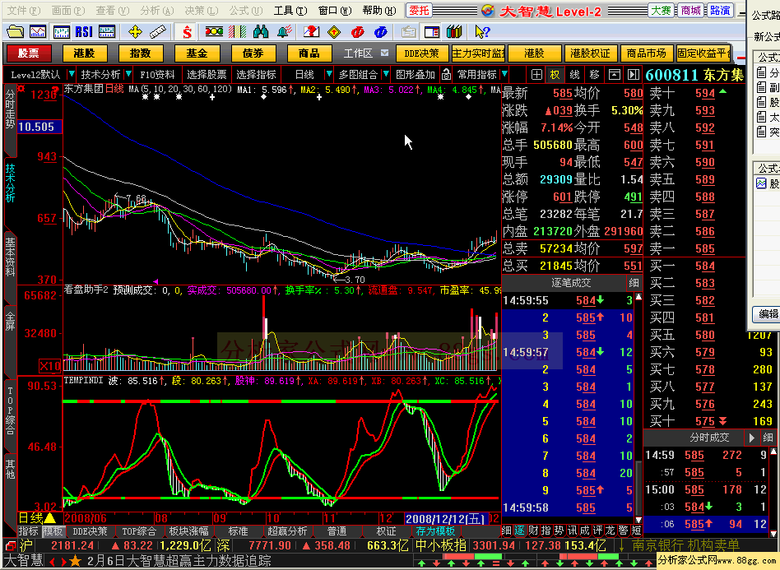Click the binoculars search icon
Screen dimensions: 780x570
[261, 32]
